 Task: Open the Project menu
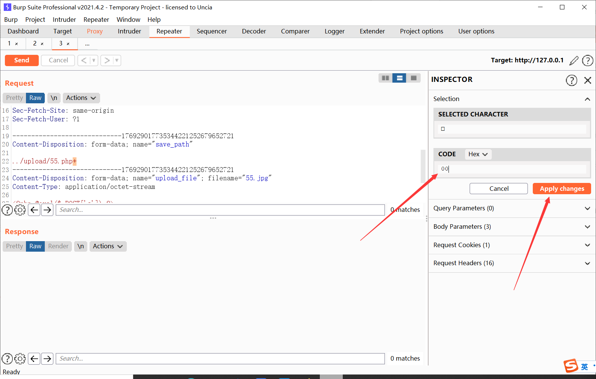tap(35, 20)
